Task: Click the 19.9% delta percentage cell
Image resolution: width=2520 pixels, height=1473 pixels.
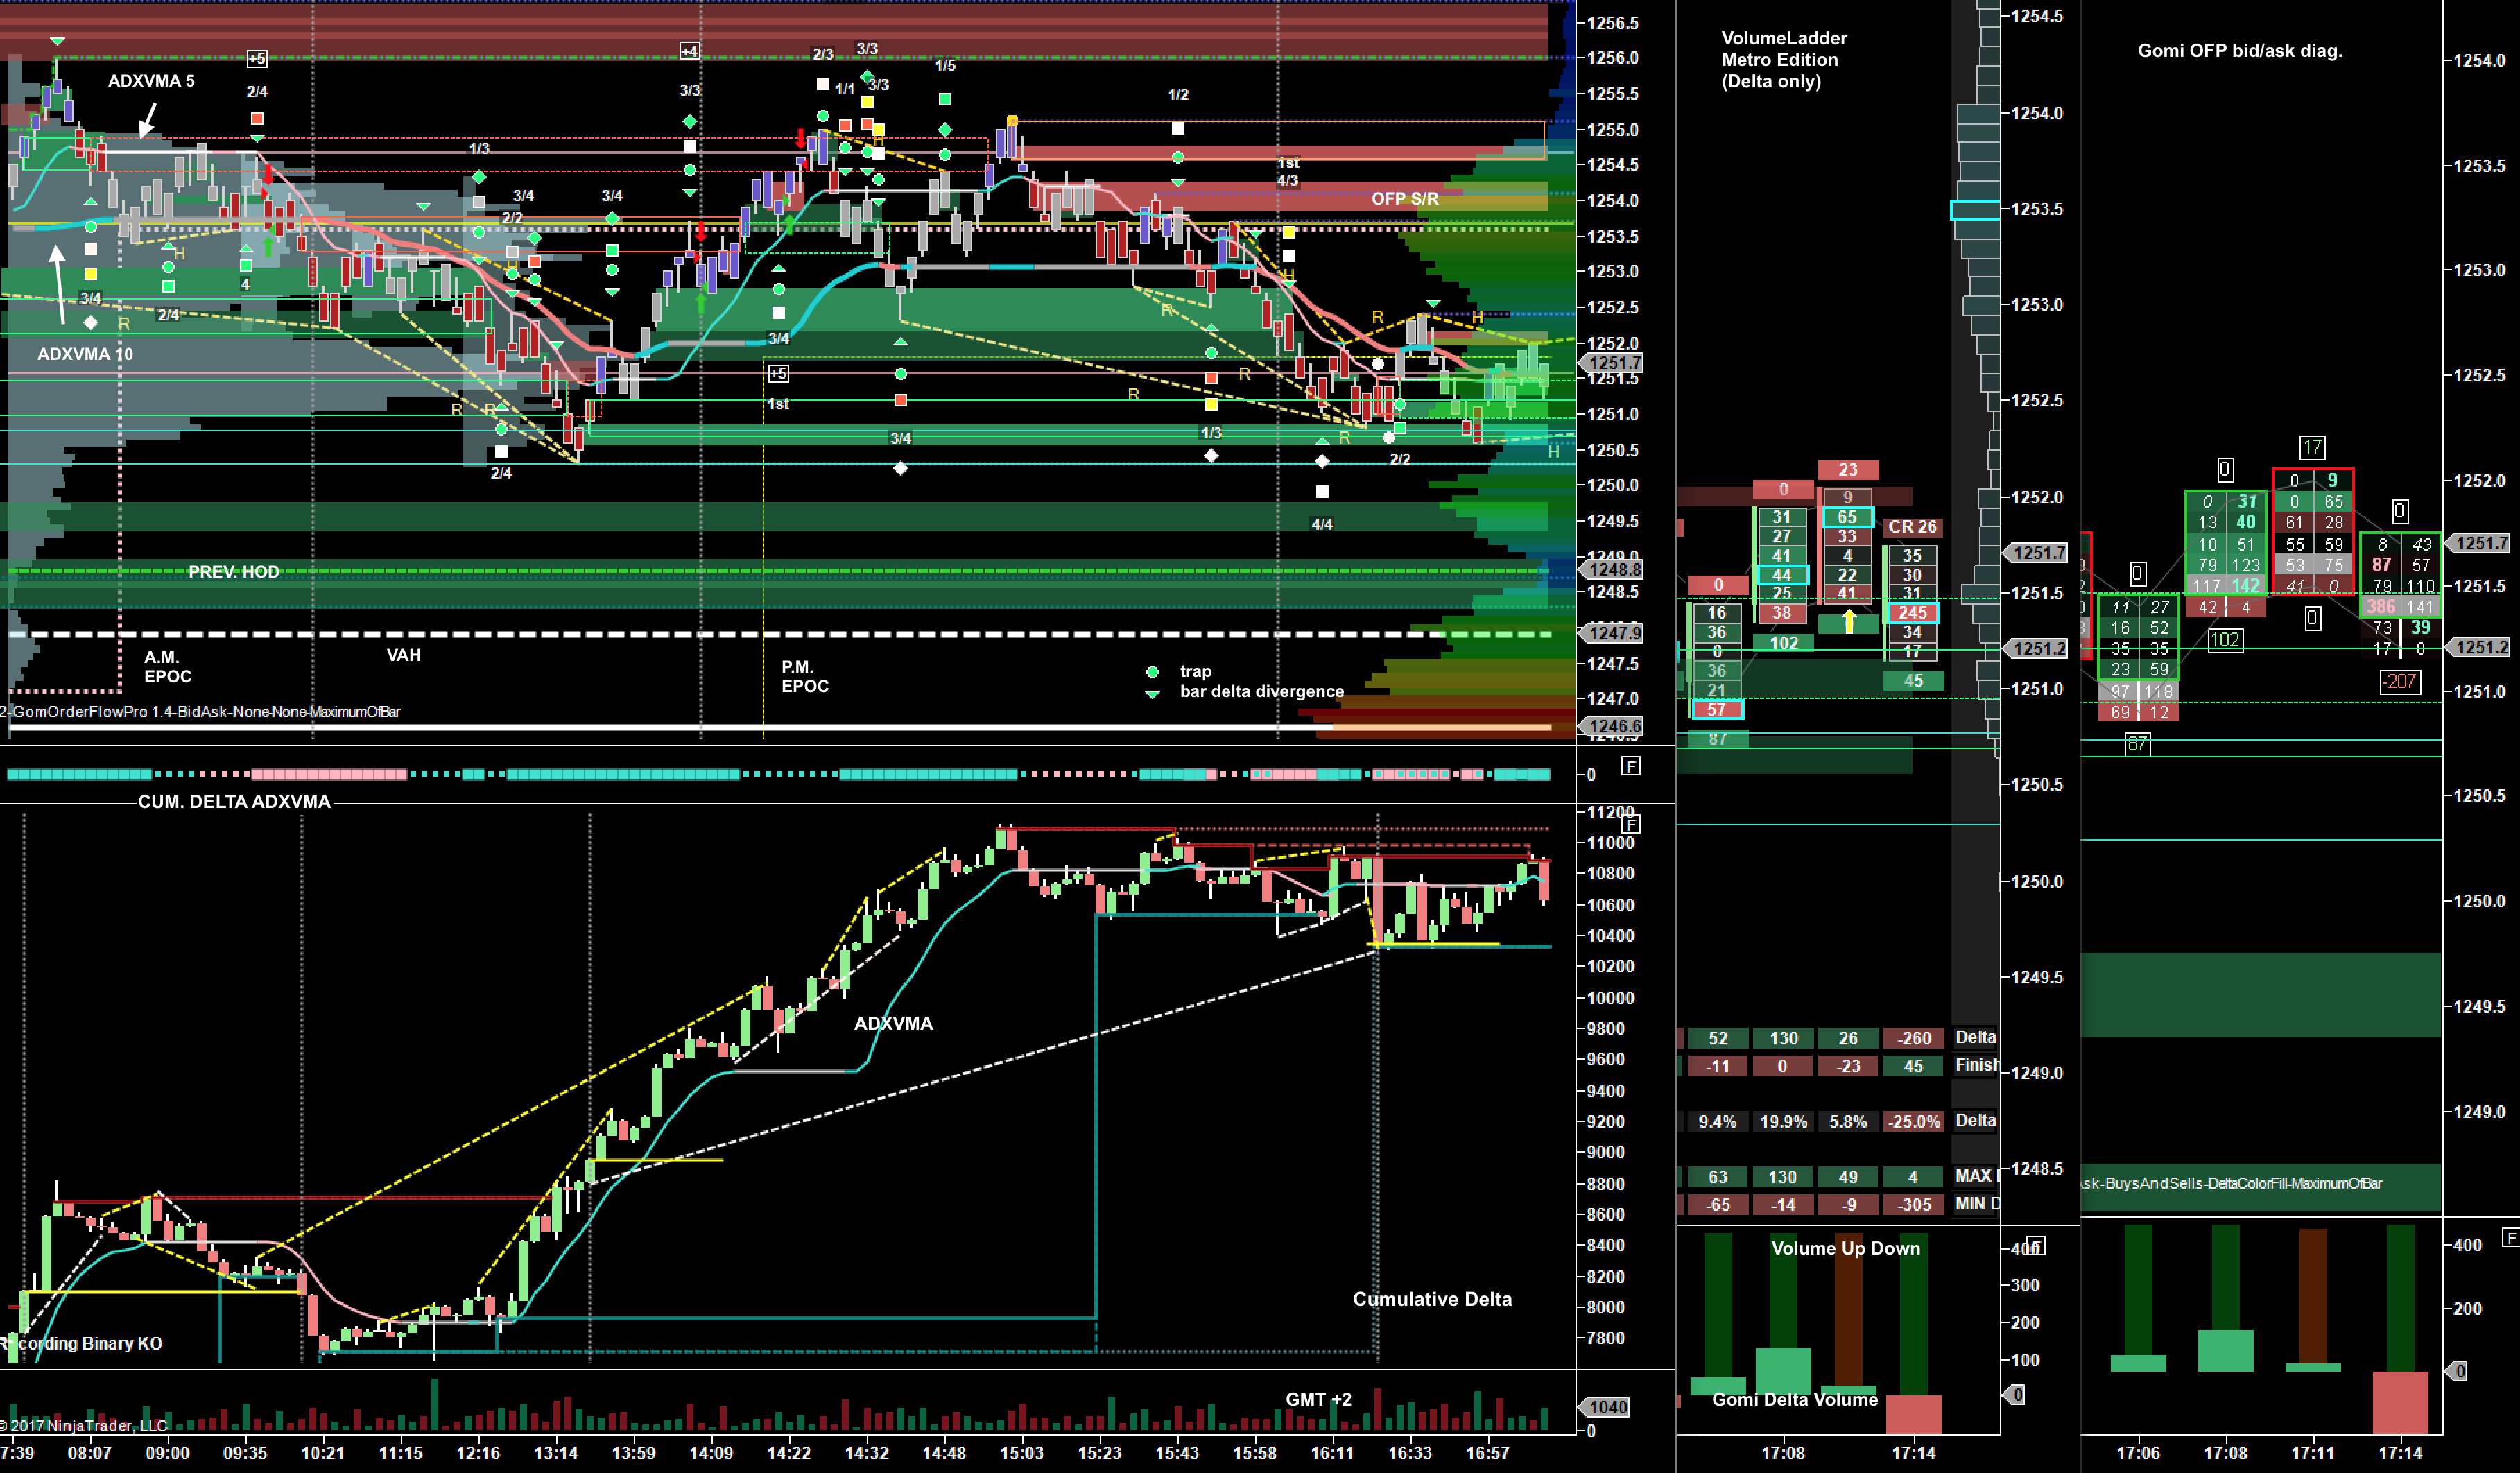Action: pyautogui.click(x=1783, y=1121)
